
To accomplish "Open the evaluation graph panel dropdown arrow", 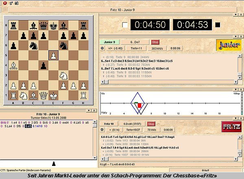I will tap(236, 89).
